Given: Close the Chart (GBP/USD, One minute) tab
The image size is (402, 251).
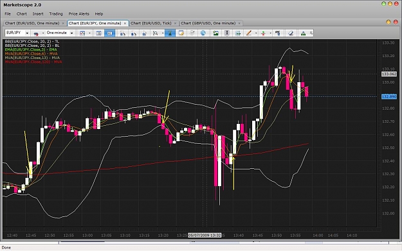Looking at the screenshot, I should (239, 23).
